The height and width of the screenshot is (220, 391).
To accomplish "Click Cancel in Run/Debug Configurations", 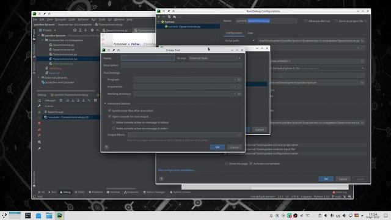I will coord(343,179).
